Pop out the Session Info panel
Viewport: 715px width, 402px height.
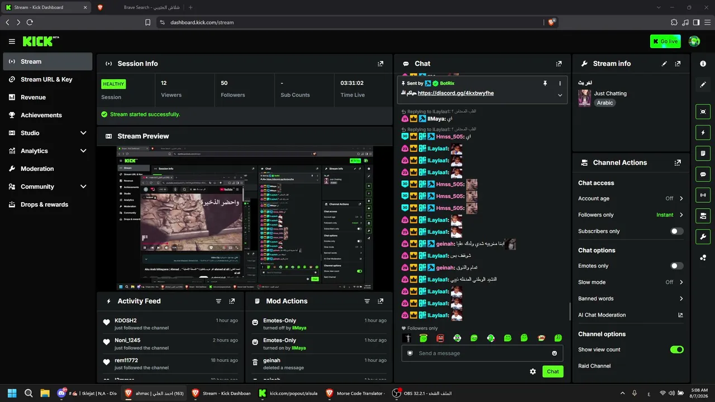[380, 64]
